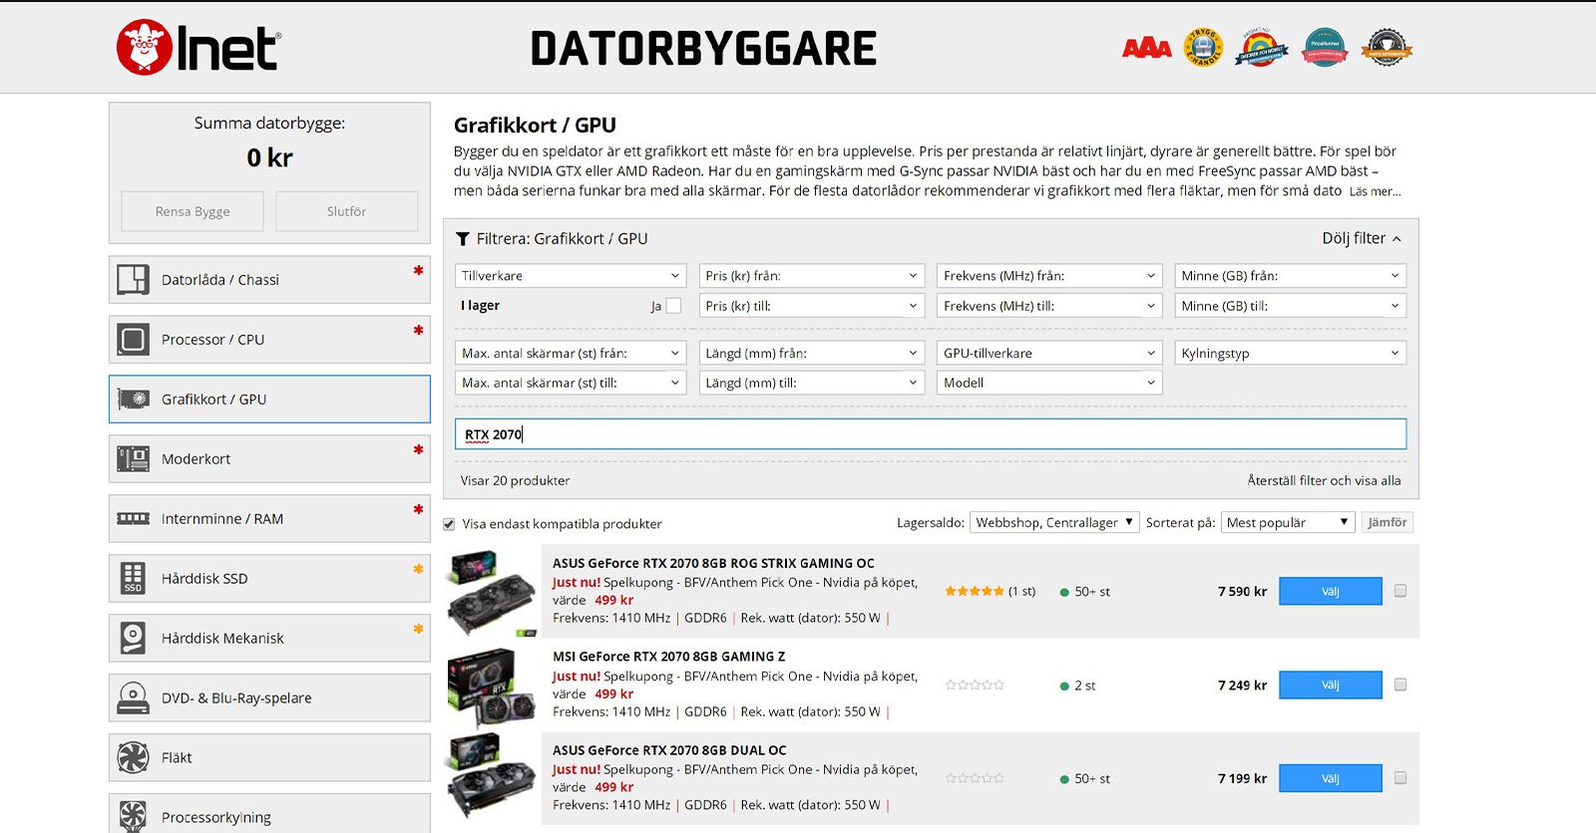Select Moderkort category
The width and height of the screenshot is (1596, 833).
click(x=269, y=459)
